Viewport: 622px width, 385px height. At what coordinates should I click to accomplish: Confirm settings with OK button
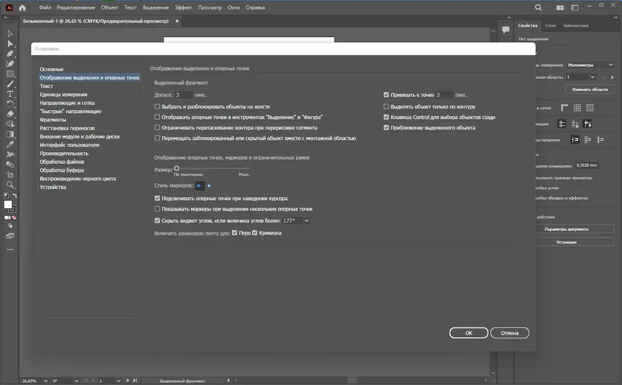468,333
